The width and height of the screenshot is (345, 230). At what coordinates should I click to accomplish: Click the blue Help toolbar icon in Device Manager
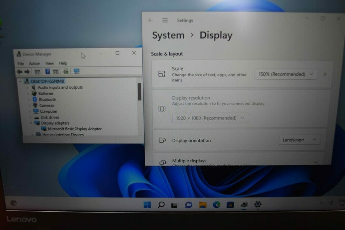(47, 71)
